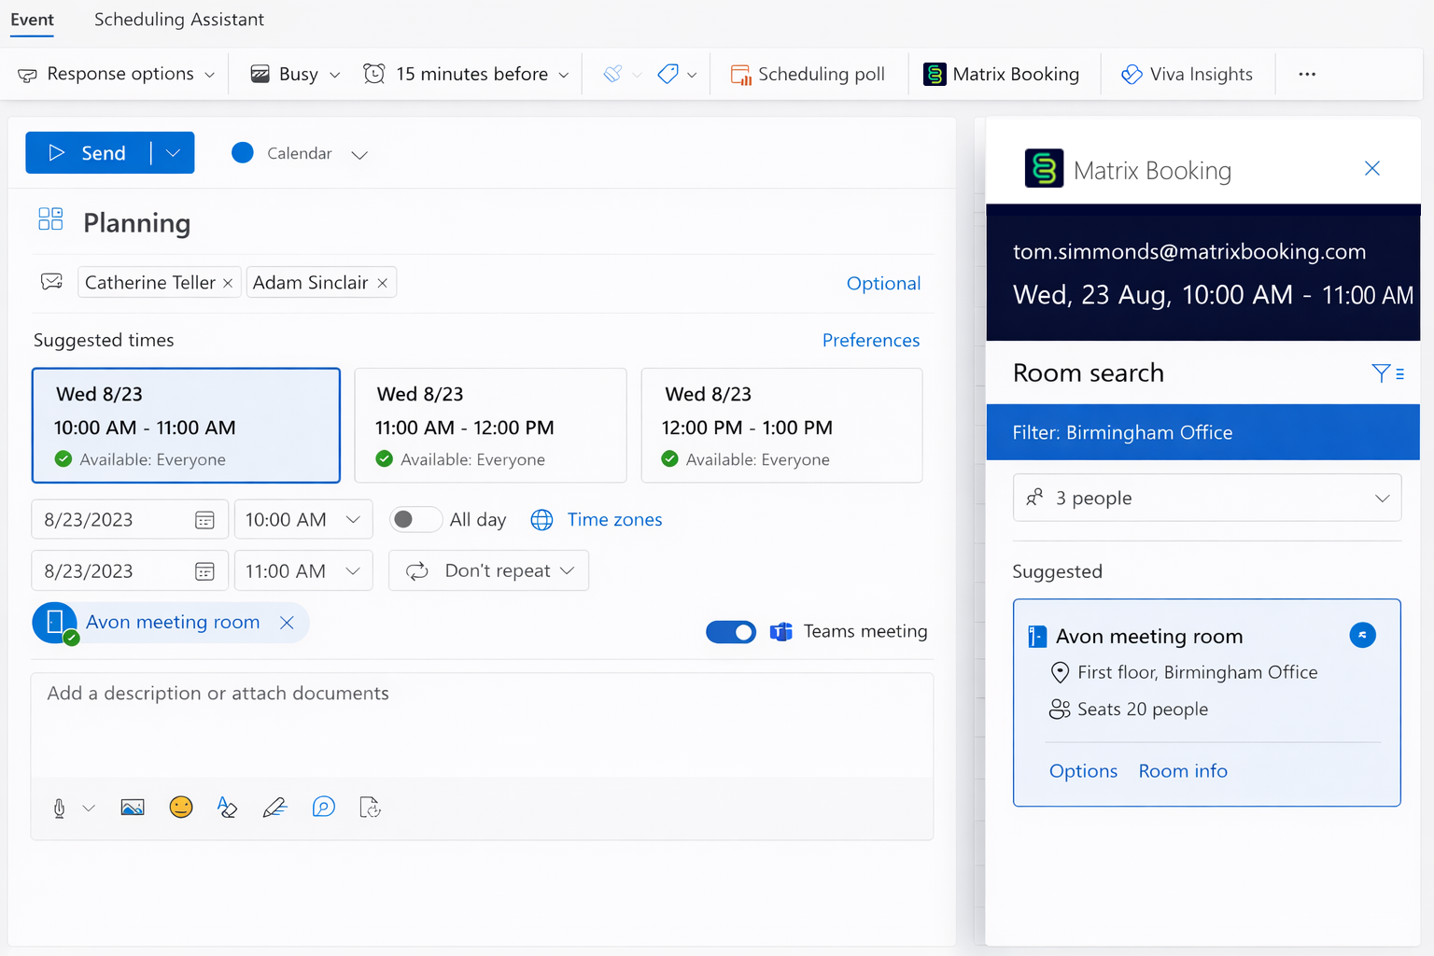This screenshot has width=1434, height=956.
Task: Open the Categorize tag icon
Action: tap(668, 74)
